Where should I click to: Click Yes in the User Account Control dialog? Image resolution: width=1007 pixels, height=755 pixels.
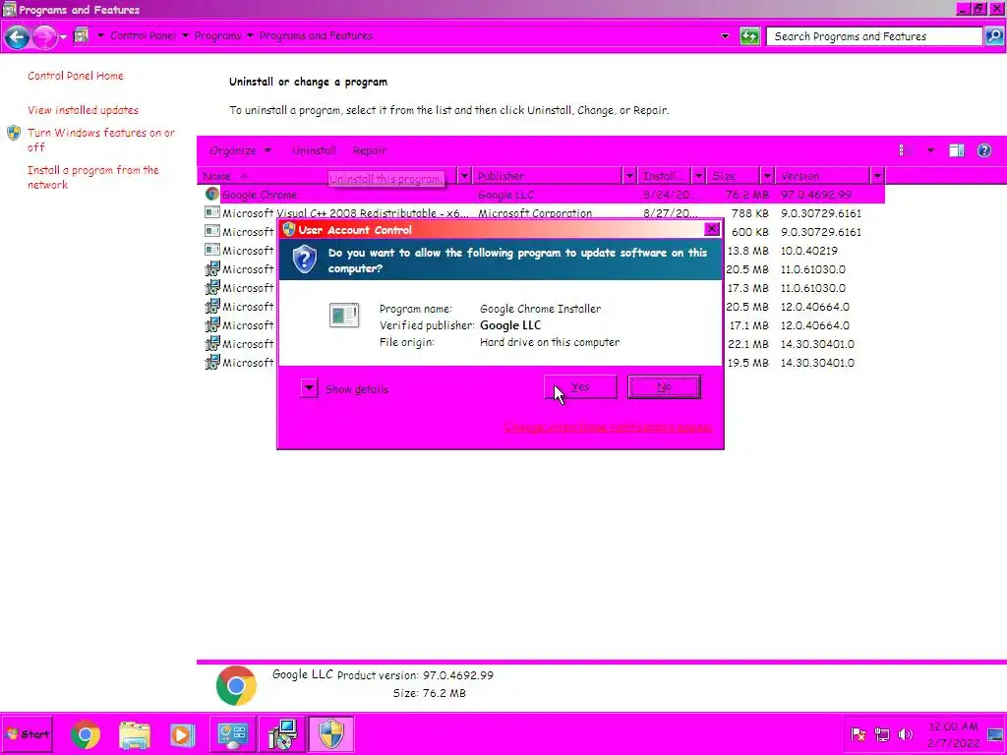tap(580, 387)
